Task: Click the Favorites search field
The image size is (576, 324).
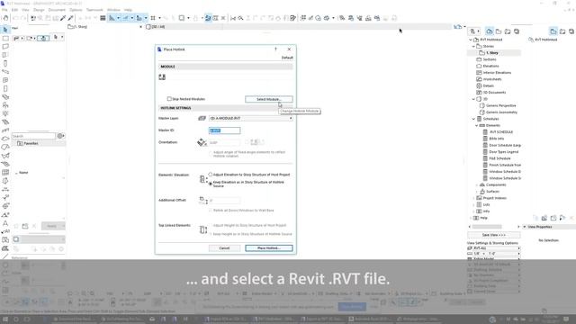Action: coord(33,136)
